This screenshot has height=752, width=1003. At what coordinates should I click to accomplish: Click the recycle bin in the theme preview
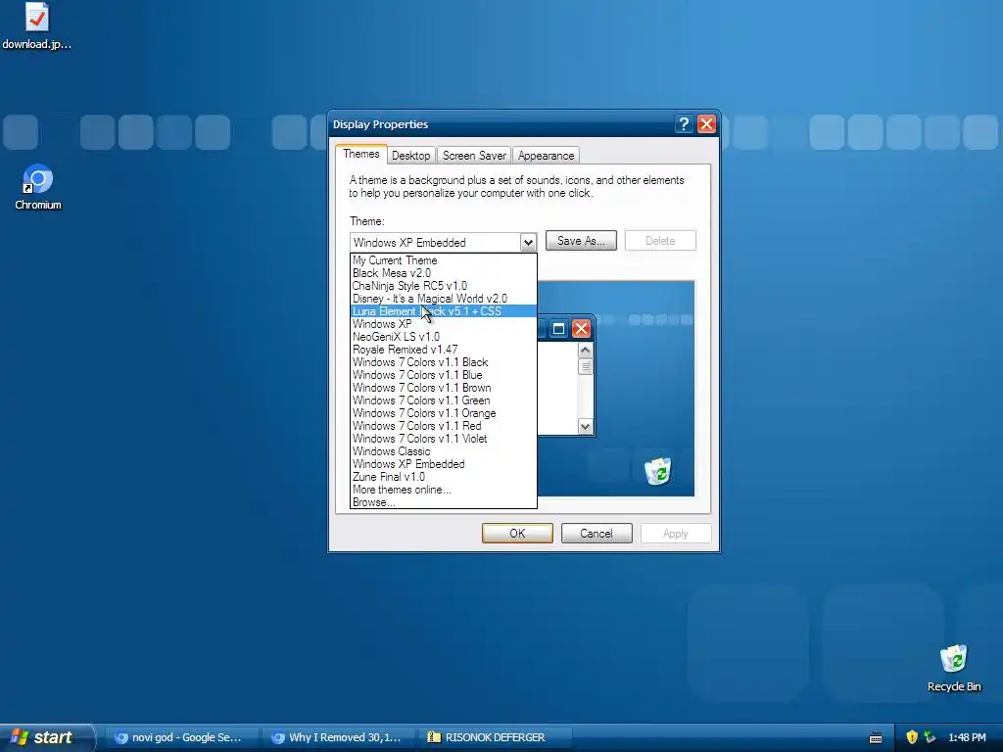[658, 471]
